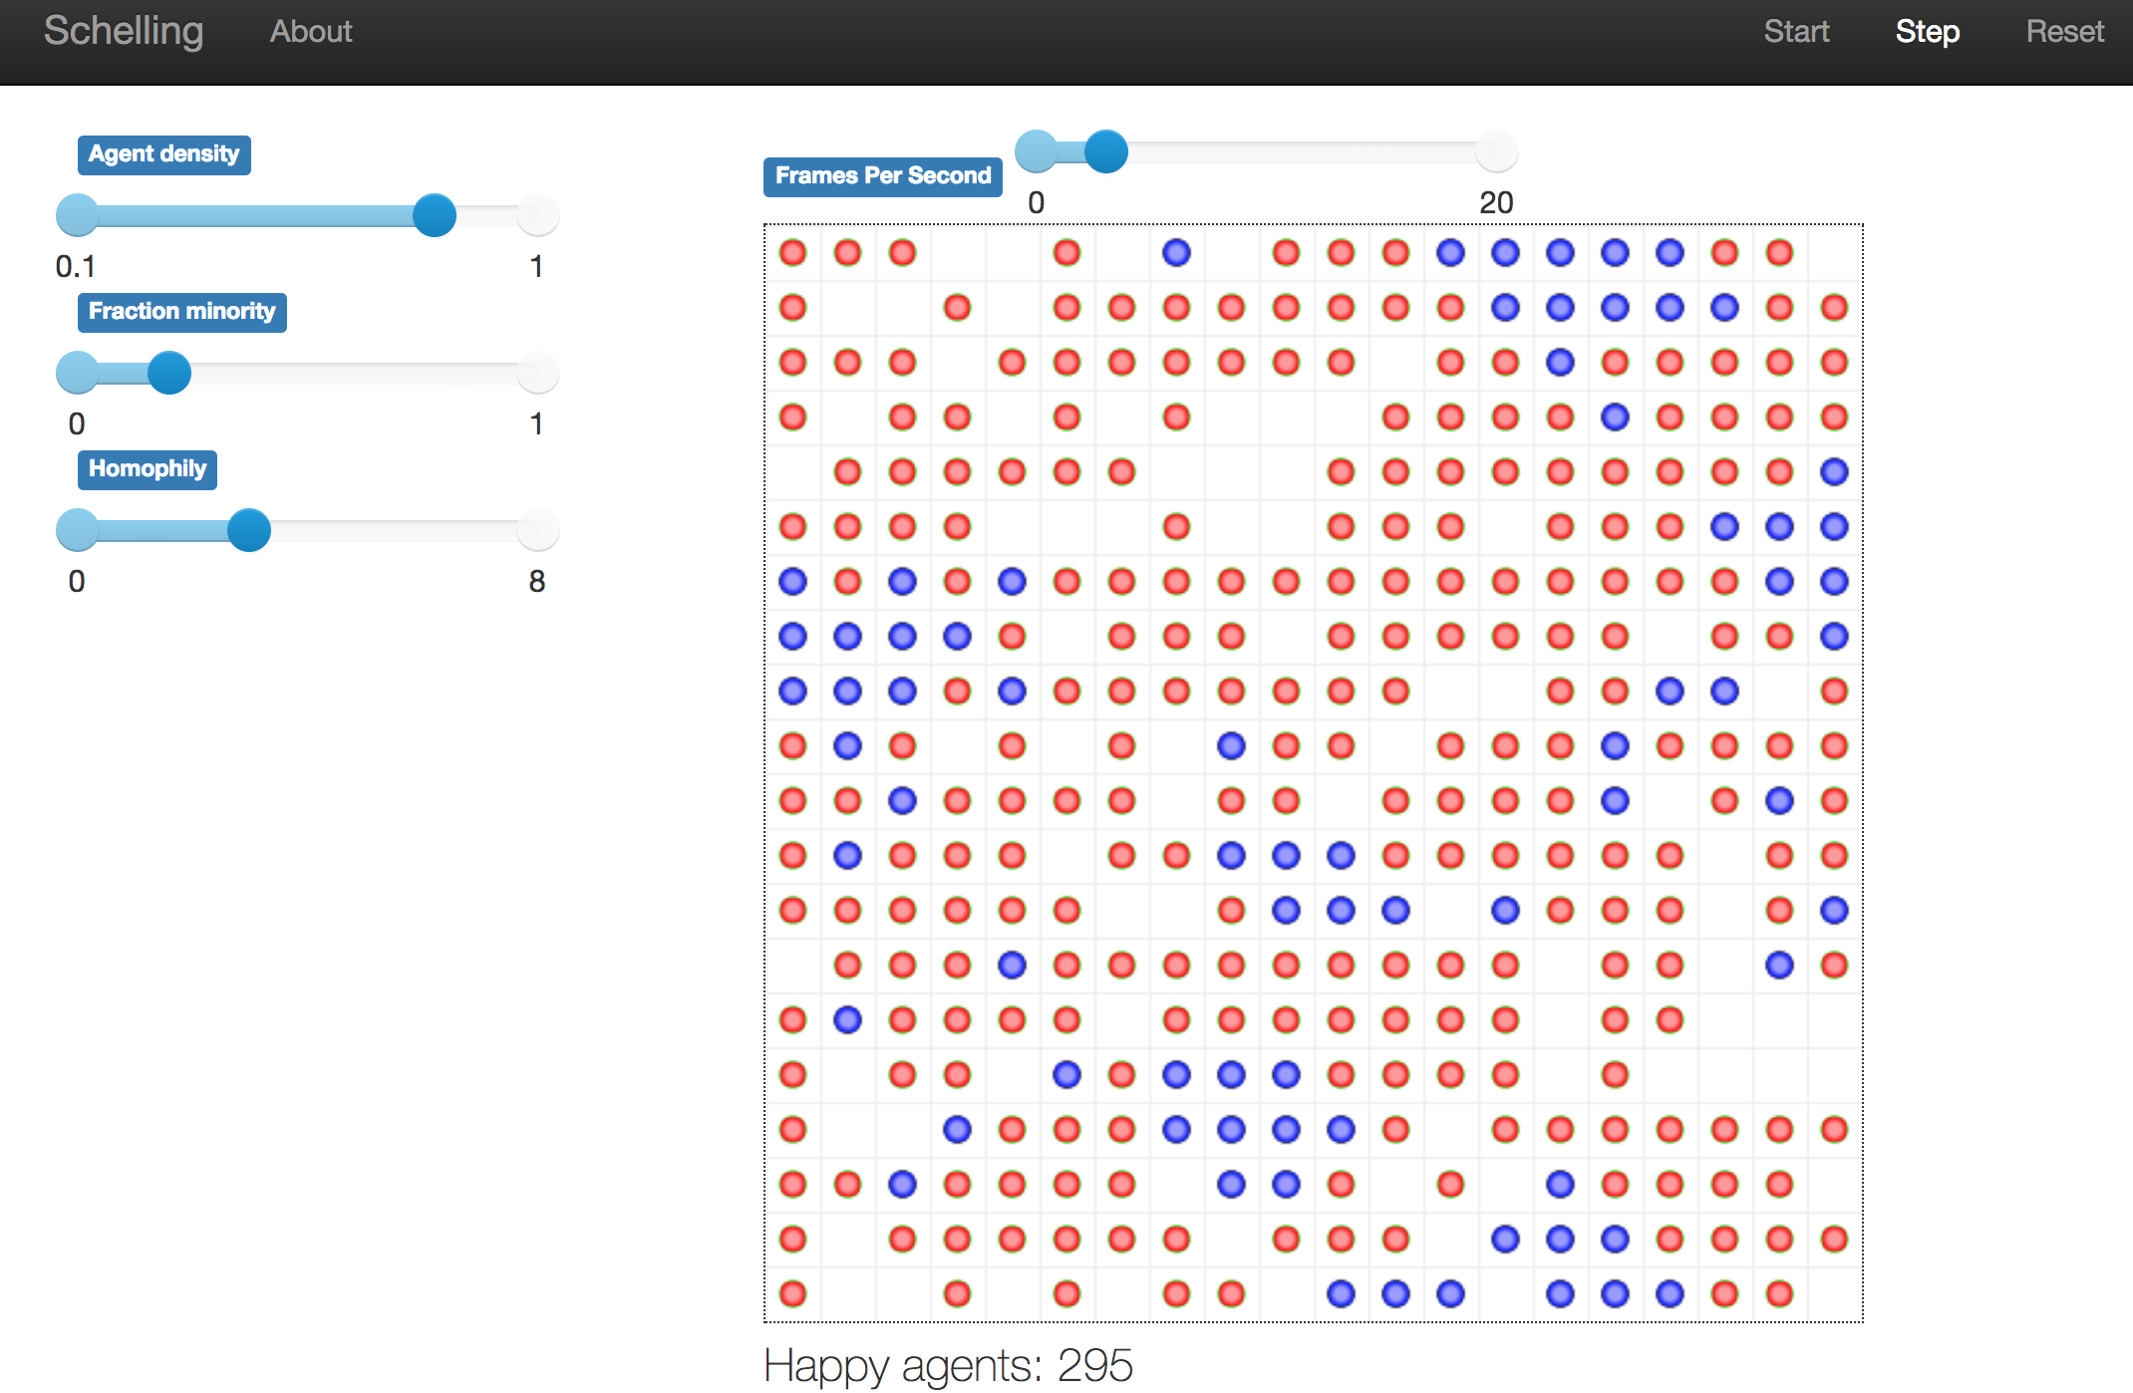The height and width of the screenshot is (1393, 2133).
Task: Click the Fraction minority label badge
Action: click(x=181, y=311)
